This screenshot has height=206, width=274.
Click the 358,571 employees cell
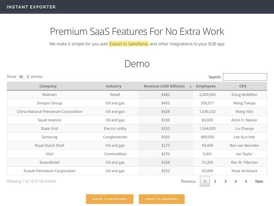pyautogui.click(x=207, y=103)
